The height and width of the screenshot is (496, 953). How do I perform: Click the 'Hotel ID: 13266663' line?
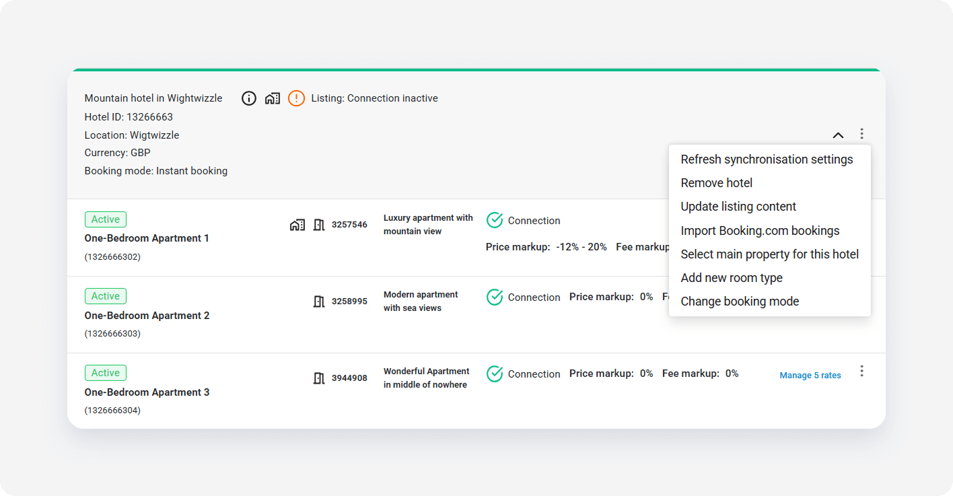coord(129,117)
